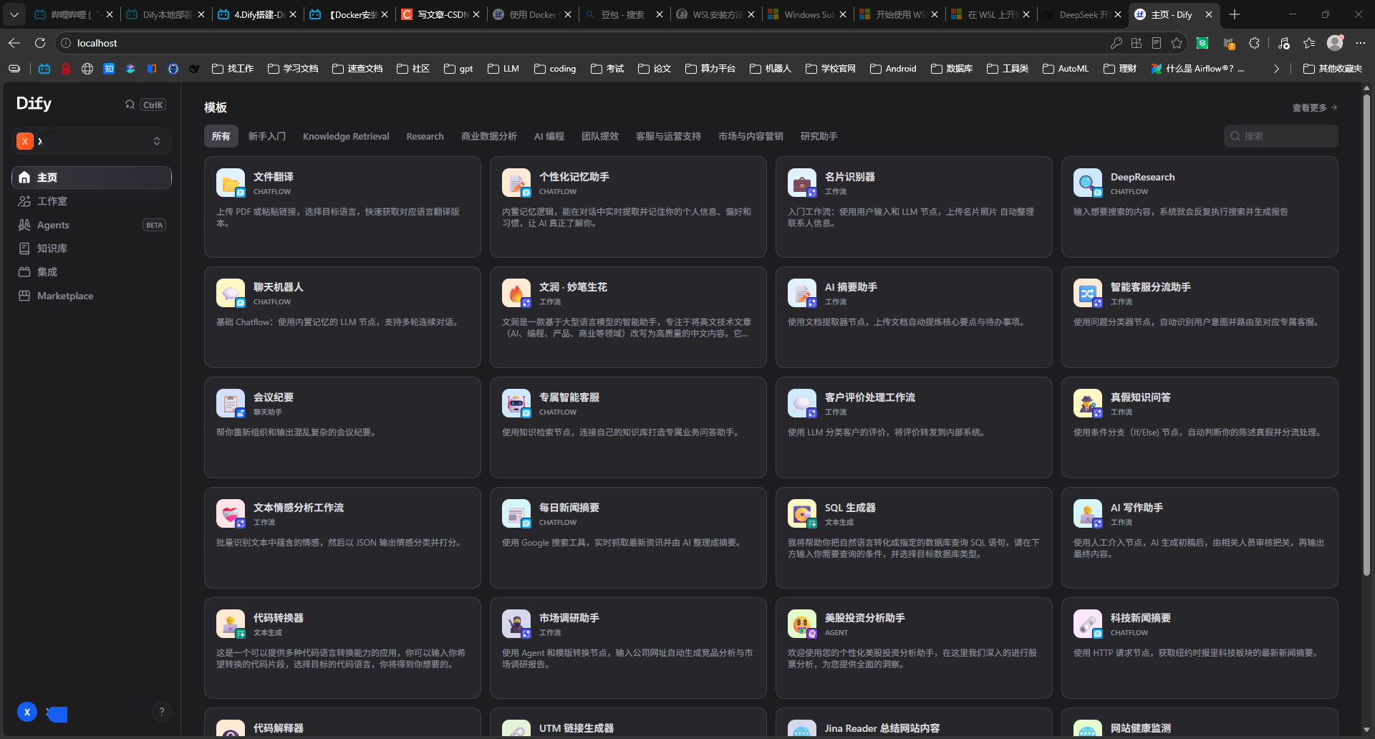Screen dimensions: 1375x739
Task: Open the browser tab search dropdown
Action: pyautogui.click(x=14, y=14)
